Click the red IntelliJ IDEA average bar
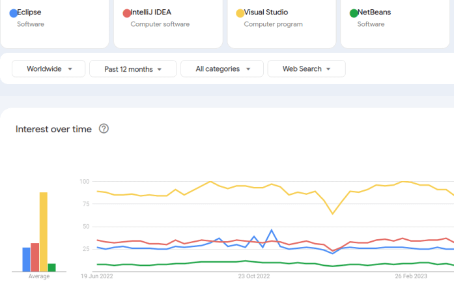This screenshot has height=290, width=454. tap(35, 257)
